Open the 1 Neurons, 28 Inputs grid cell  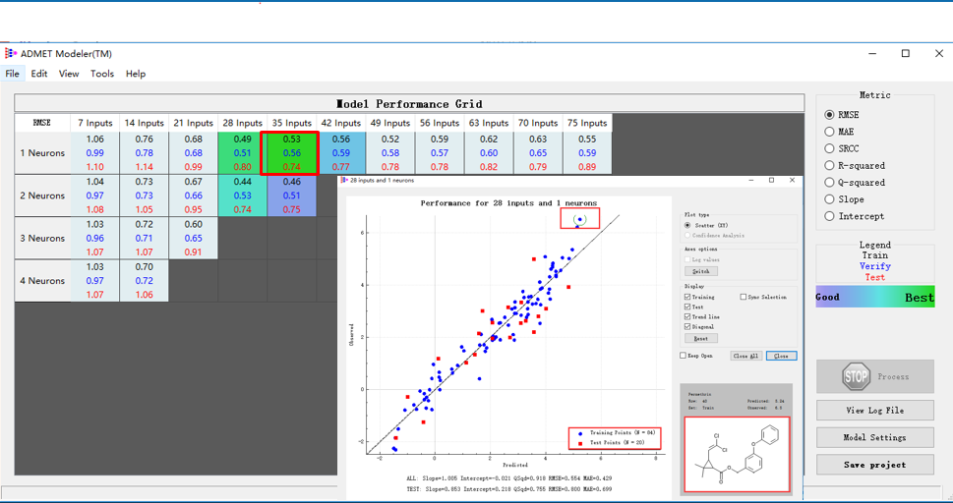click(x=243, y=153)
